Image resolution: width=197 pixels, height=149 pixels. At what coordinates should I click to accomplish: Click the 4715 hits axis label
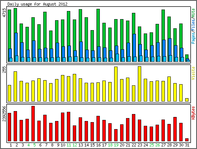(4, 13)
